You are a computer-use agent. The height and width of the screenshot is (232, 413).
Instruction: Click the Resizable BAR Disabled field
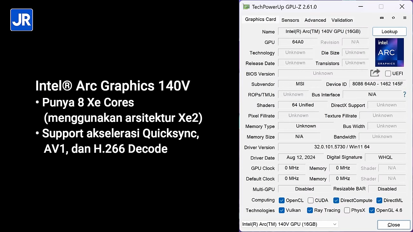coord(387,189)
